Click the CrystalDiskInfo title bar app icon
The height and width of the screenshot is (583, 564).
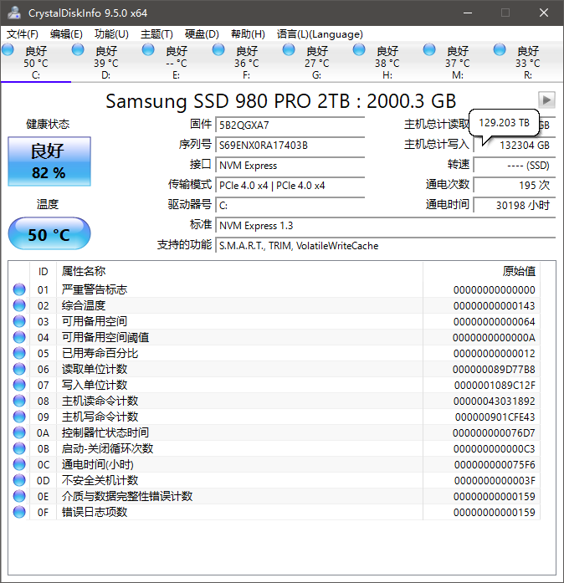[x=13, y=13]
